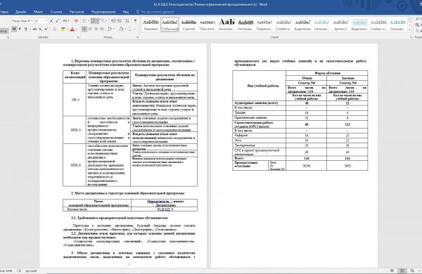Change the русский language indicator
This screenshot has width=422, height=274.
[x=31, y=270]
